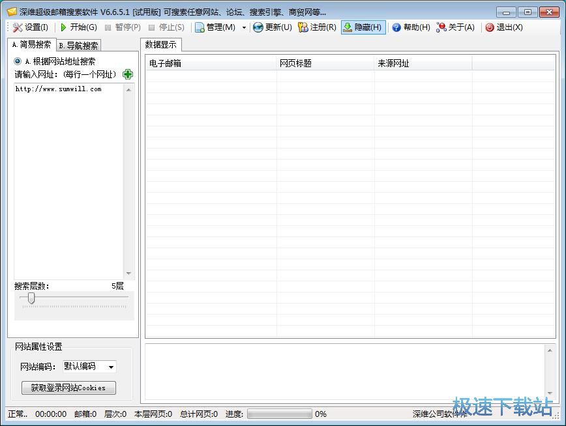This screenshot has width=566, height=426.
Task: Select the 数据显示 tab
Action: tap(160, 44)
